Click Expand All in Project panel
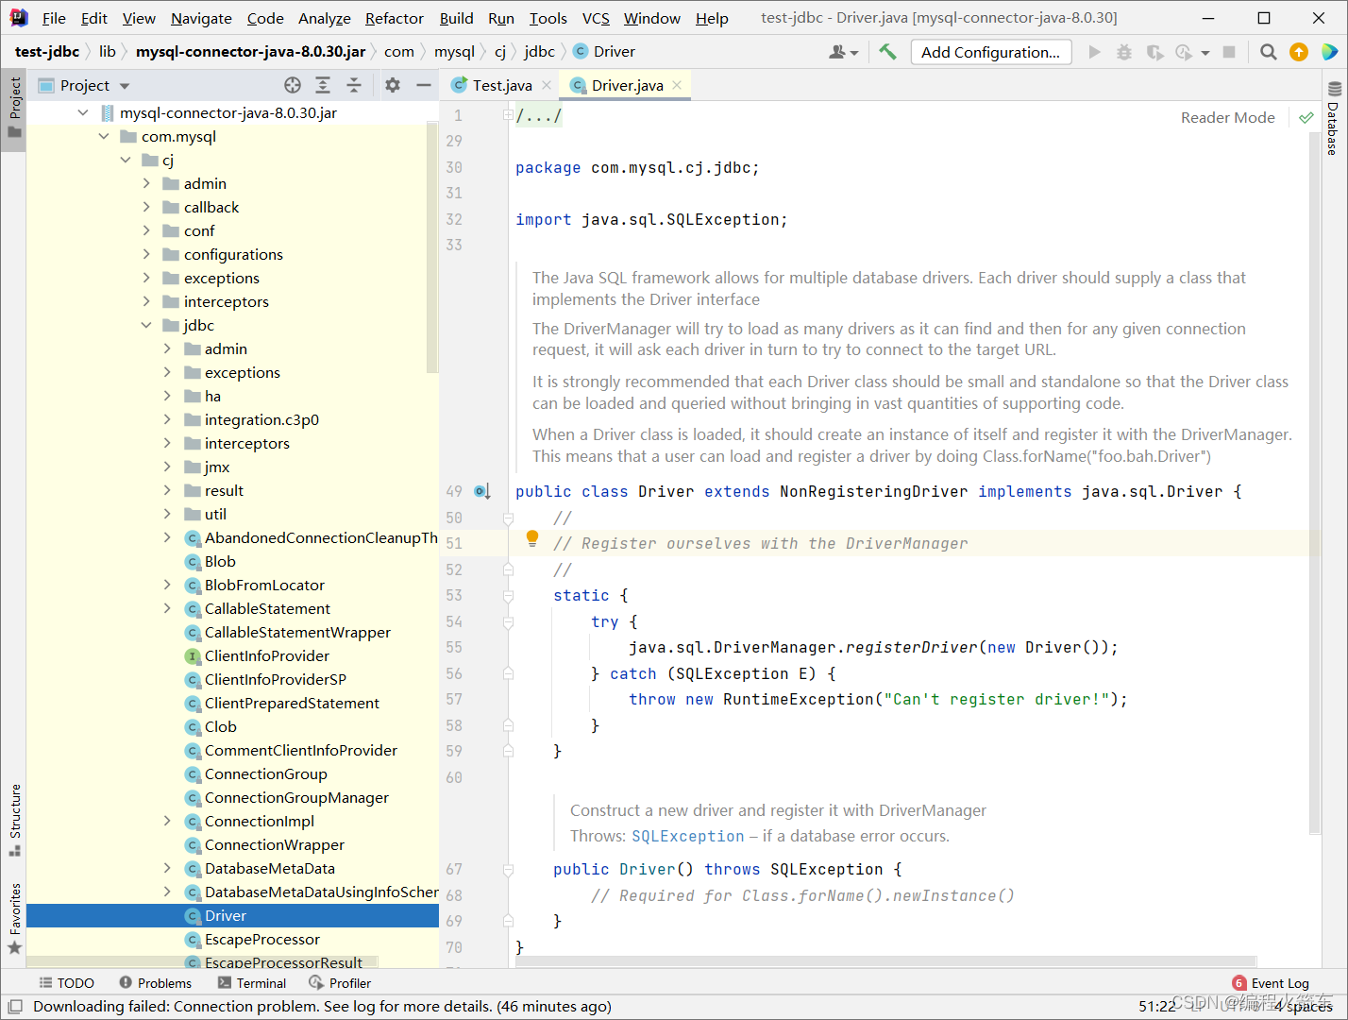The height and width of the screenshot is (1020, 1348). [323, 85]
